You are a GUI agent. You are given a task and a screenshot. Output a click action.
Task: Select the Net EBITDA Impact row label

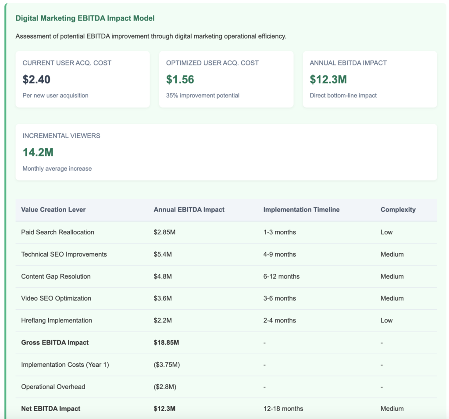[x=50, y=408]
